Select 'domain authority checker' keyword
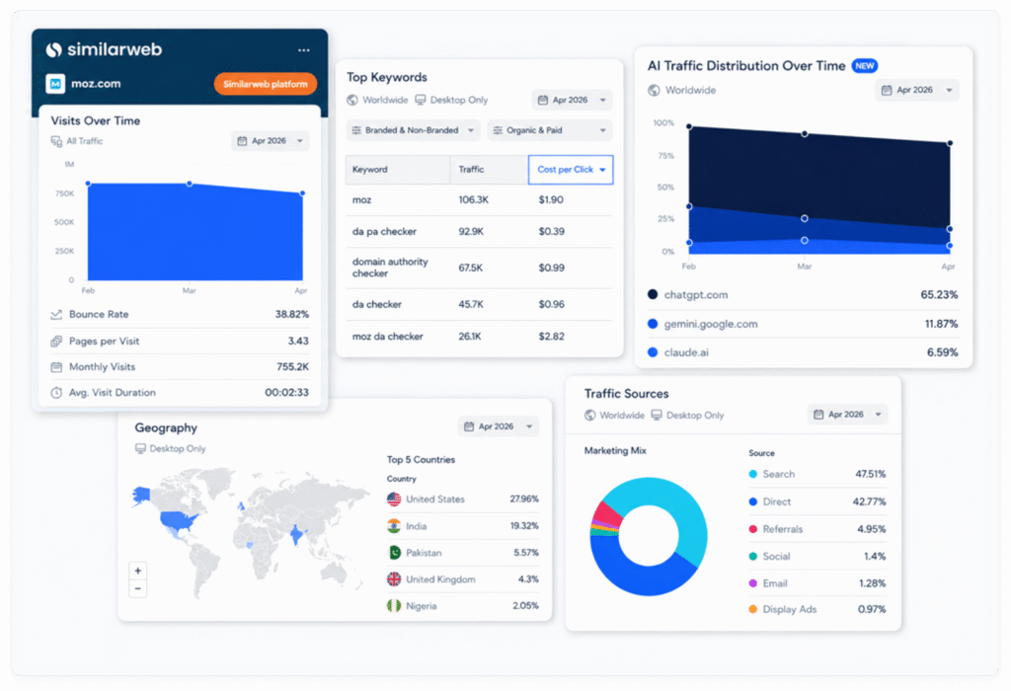The image size is (1011, 691). (x=390, y=268)
